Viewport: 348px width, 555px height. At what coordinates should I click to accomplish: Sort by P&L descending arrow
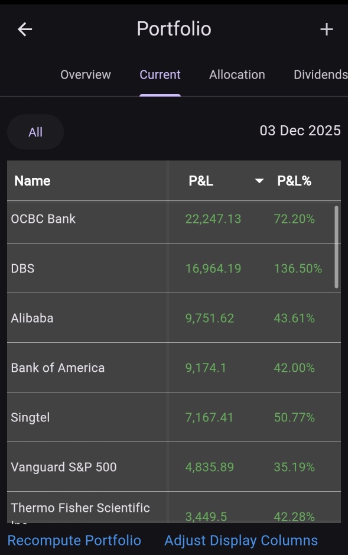(x=259, y=181)
